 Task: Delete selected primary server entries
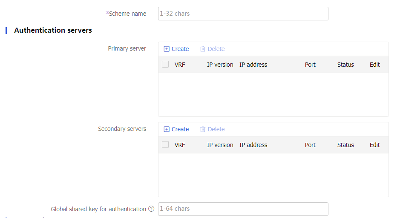click(x=212, y=49)
